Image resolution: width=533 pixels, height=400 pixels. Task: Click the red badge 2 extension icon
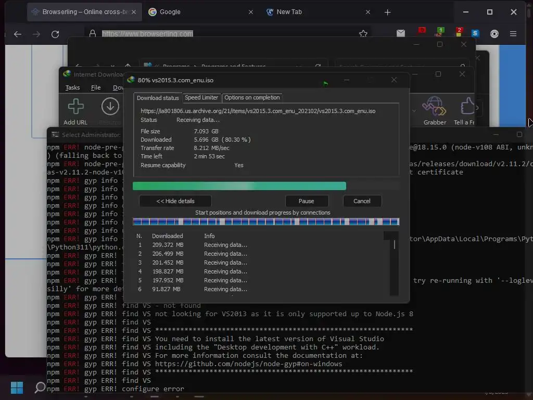(459, 32)
